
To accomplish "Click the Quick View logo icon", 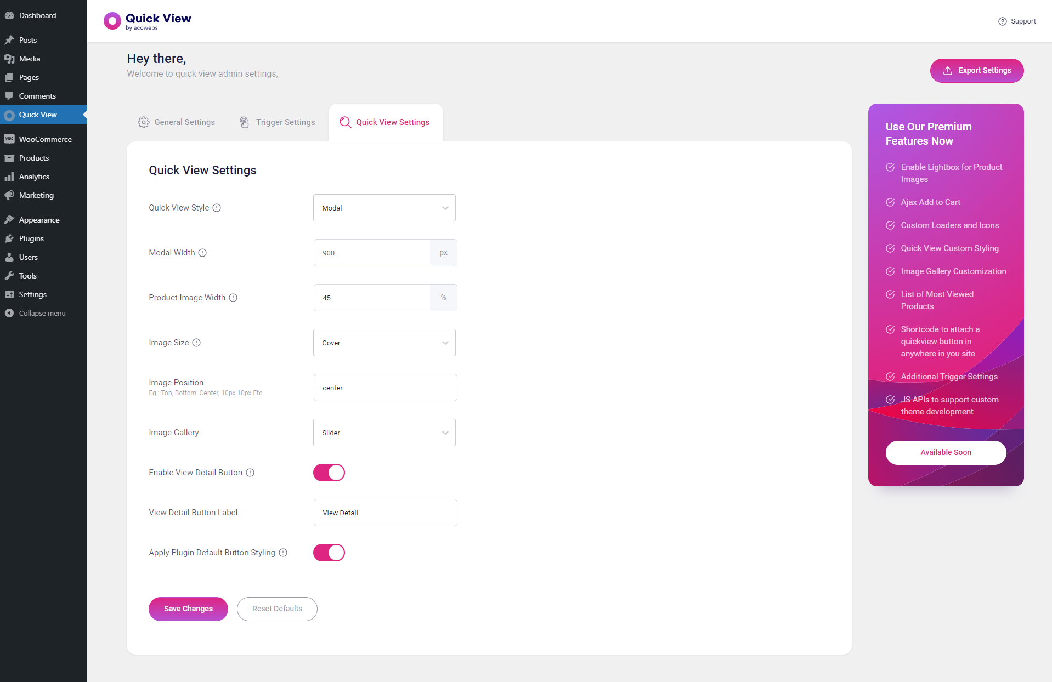I will 112,21.
